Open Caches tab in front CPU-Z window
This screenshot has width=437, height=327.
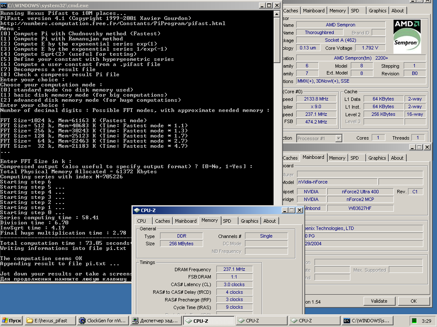coord(162,221)
